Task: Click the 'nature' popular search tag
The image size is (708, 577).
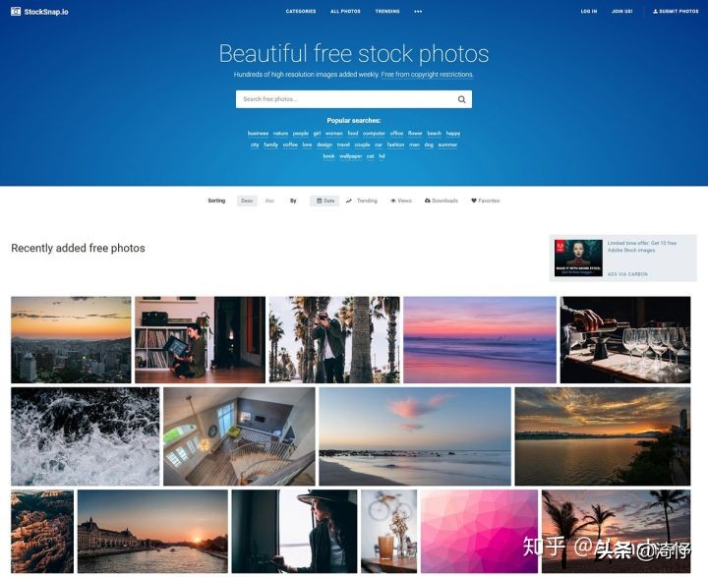Action: tap(280, 133)
